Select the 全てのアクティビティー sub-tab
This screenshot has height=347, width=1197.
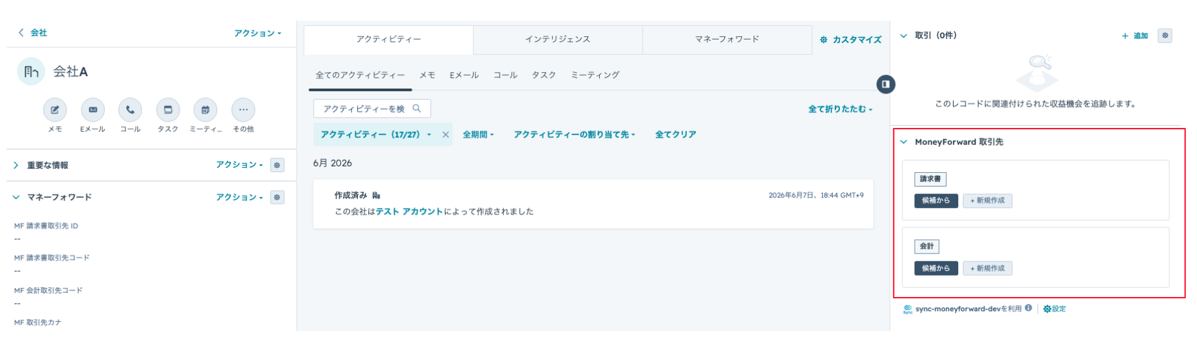pyautogui.click(x=360, y=75)
